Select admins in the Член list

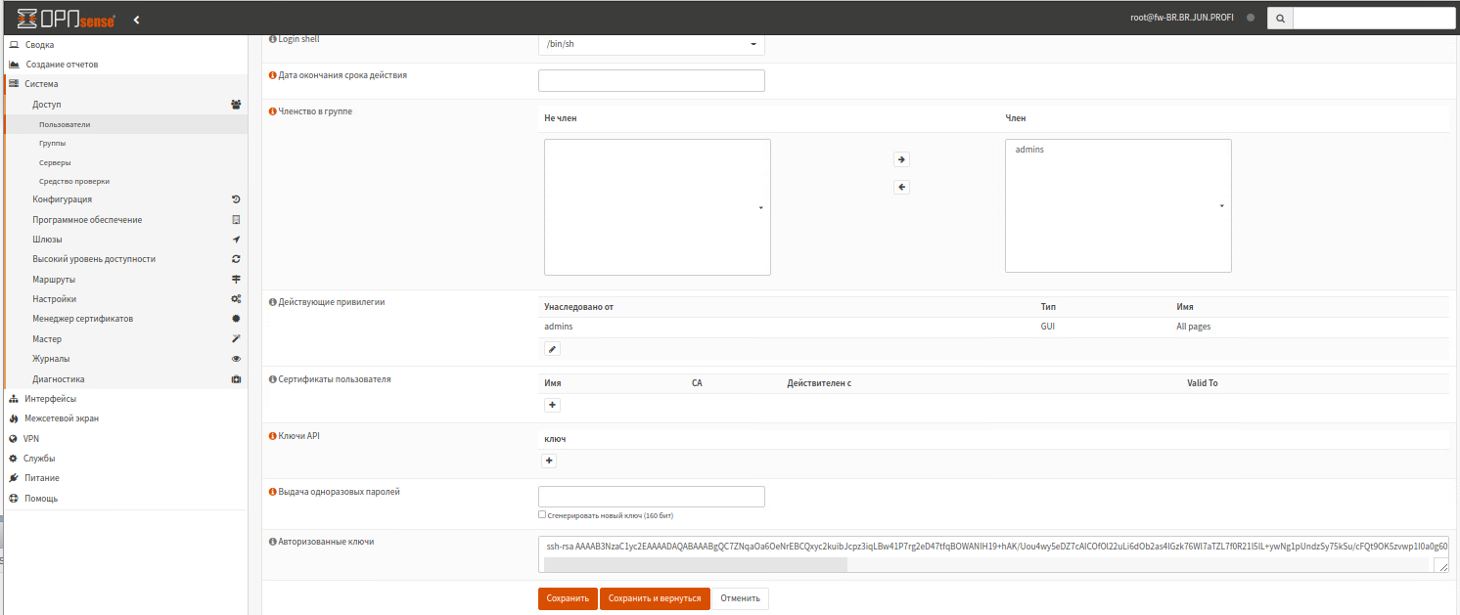click(1029, 150)
